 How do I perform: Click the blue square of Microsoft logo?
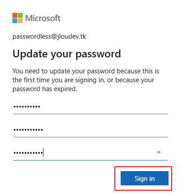pyautogui.click(x=15, y=21)
